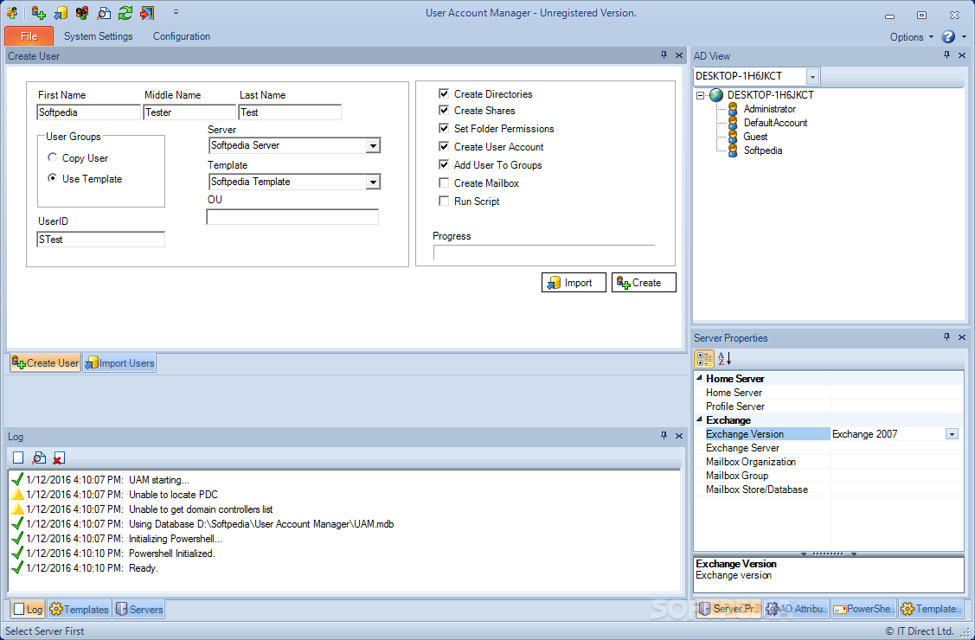Switch to the PowerShe... tab in properties panel
This screenshot has width=975, height=640.
pos(864,609)
